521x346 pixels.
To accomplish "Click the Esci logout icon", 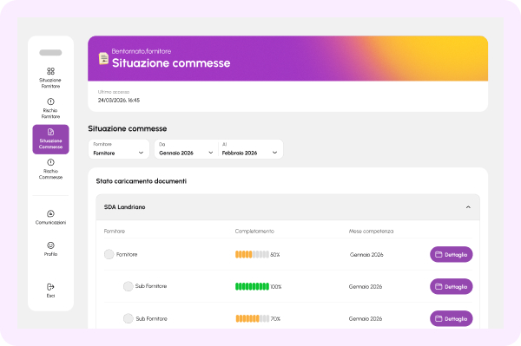I will (x=50, y=287).
